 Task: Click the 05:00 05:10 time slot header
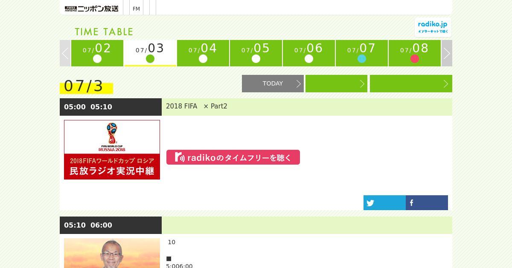click(x=111, y=107)
